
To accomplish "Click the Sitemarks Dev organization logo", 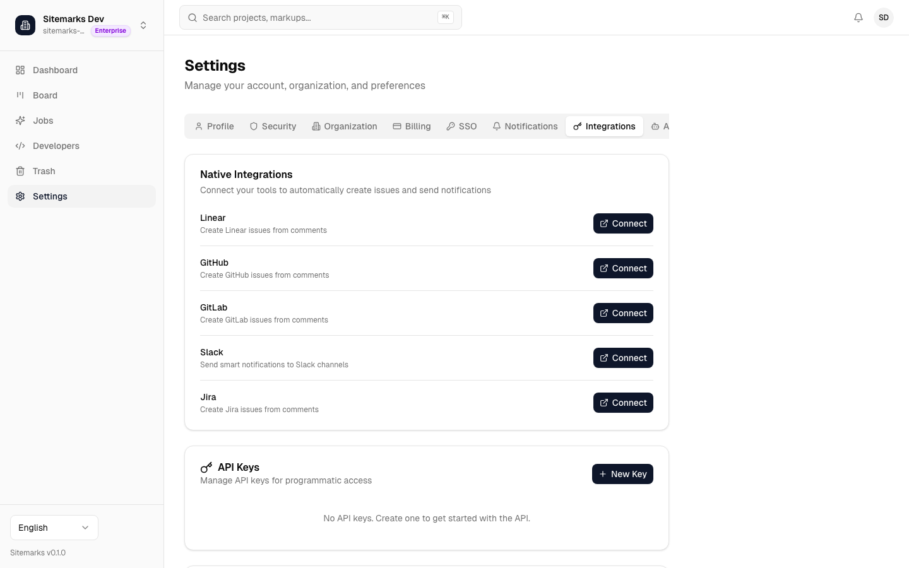I will click(x=25, y=25).
